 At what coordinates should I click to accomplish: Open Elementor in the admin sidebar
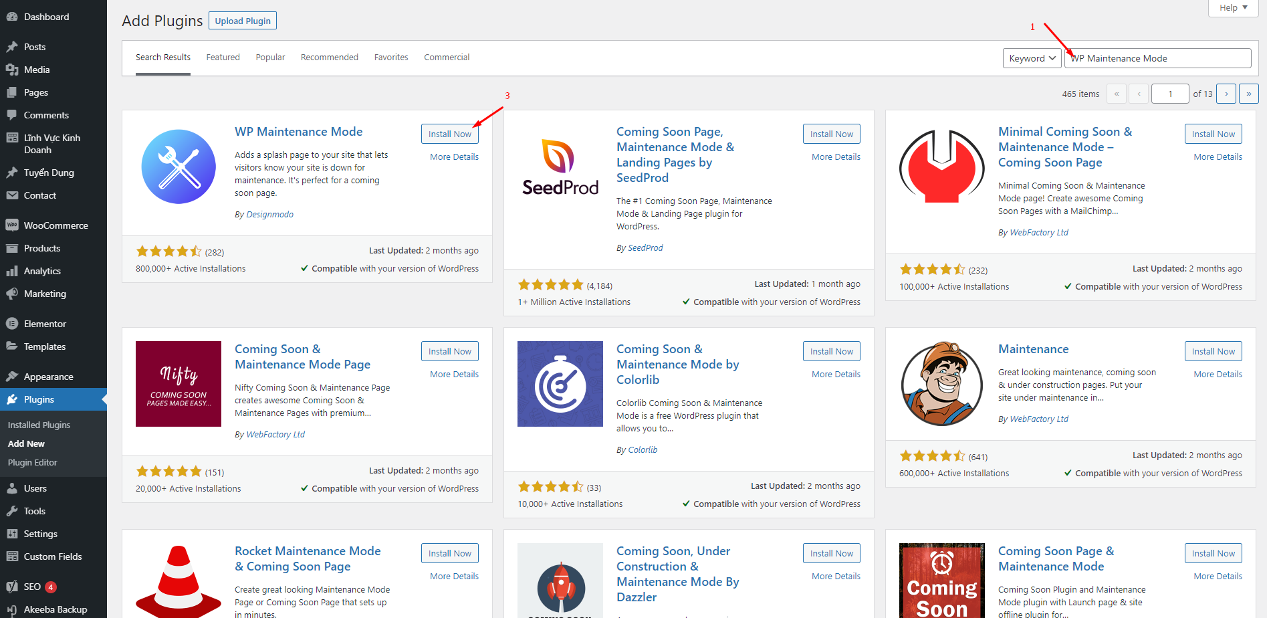tap(45, 324)
